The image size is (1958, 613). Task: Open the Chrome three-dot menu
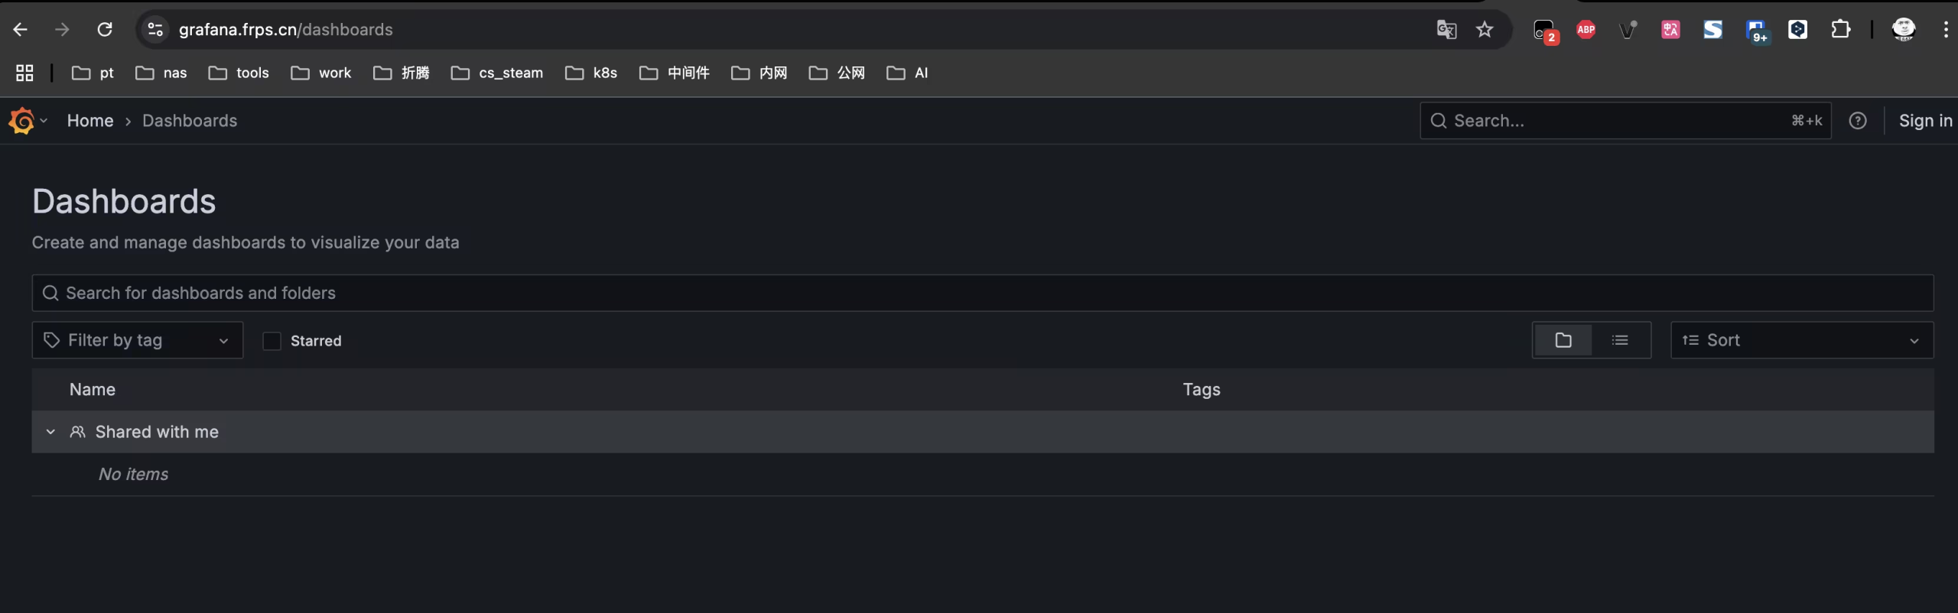(x=1945, y=30)
